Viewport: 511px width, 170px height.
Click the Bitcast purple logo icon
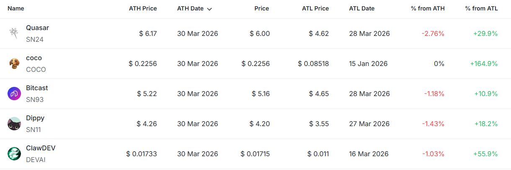point(14,94)
